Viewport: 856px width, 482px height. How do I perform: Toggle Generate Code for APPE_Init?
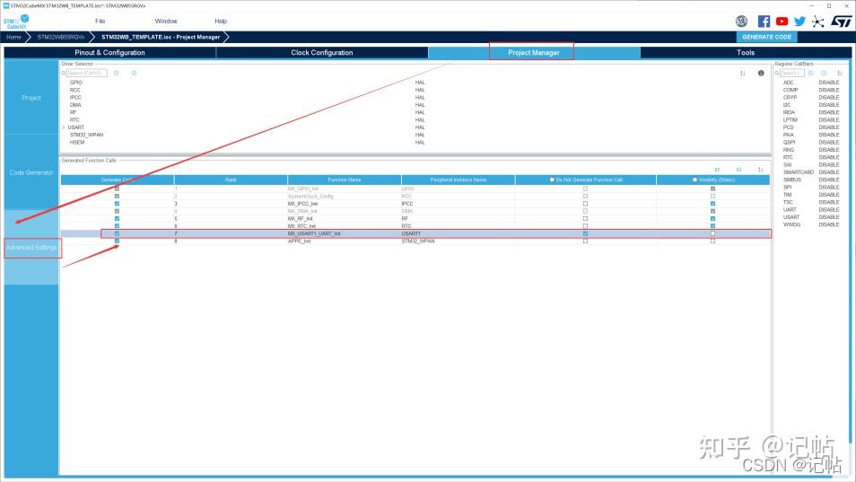(117, 241)
